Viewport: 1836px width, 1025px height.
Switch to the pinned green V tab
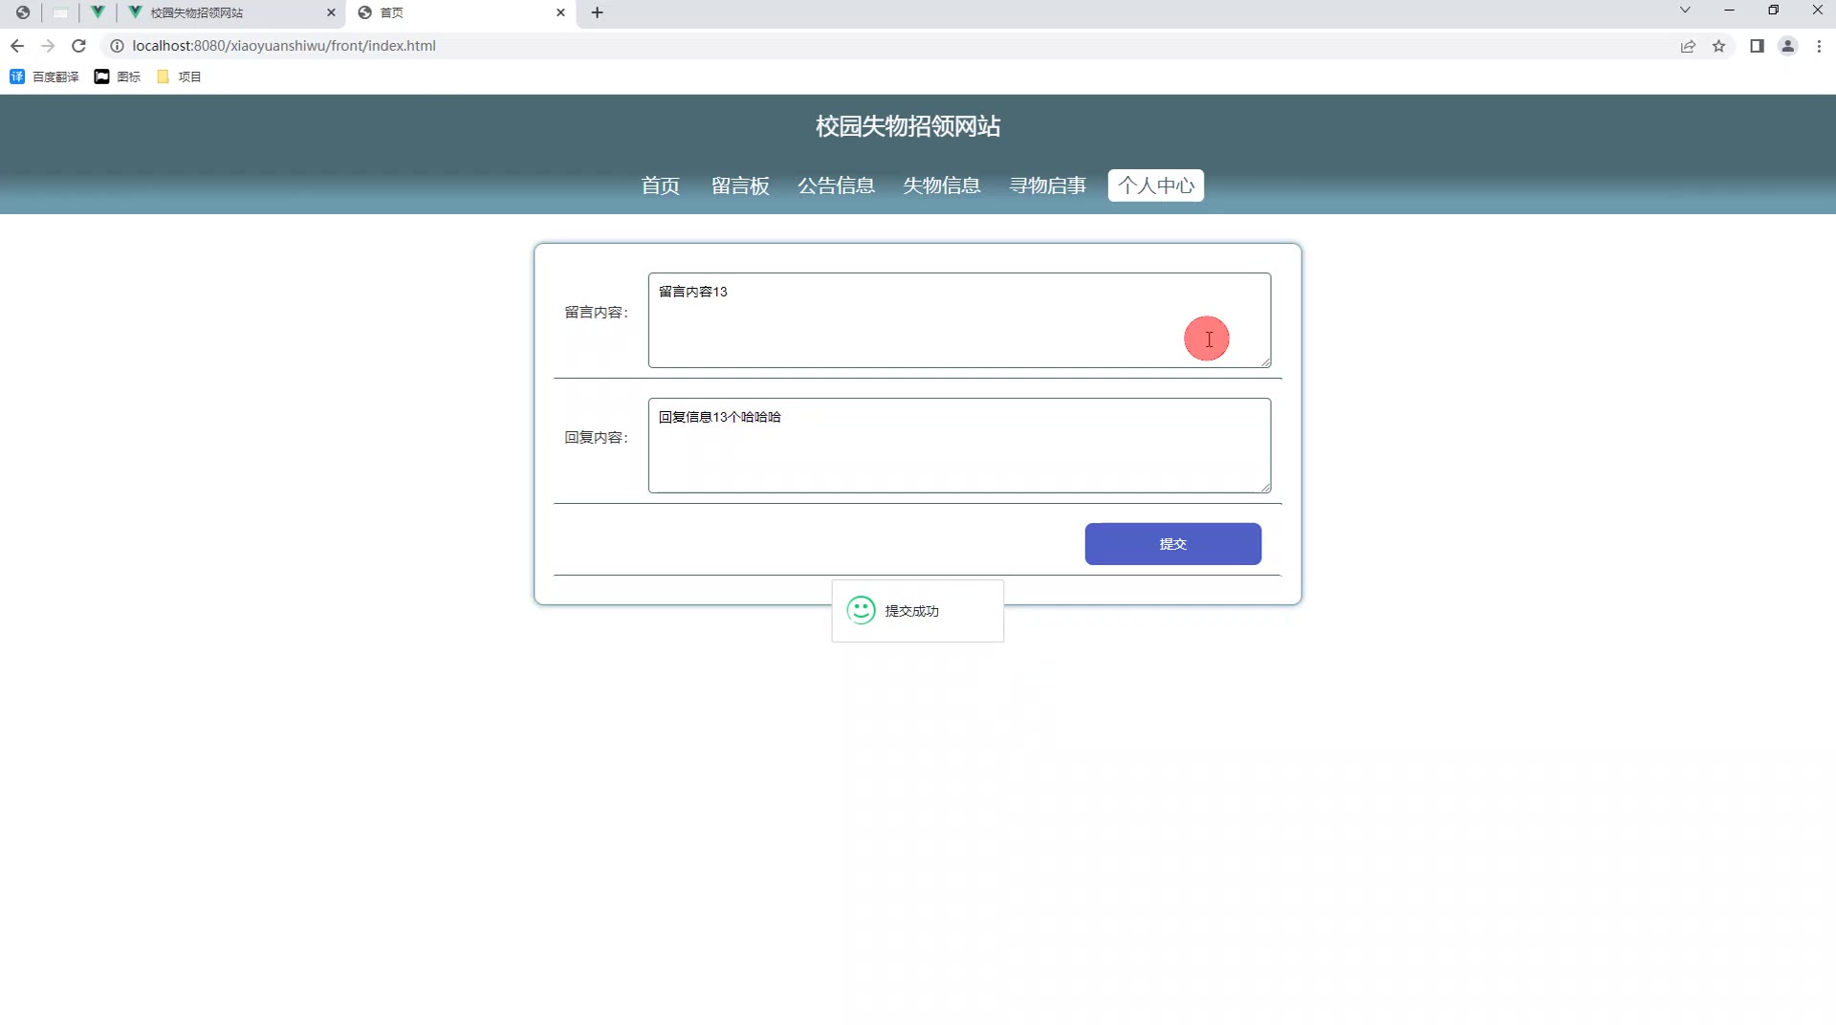click(x=98, y=12)
